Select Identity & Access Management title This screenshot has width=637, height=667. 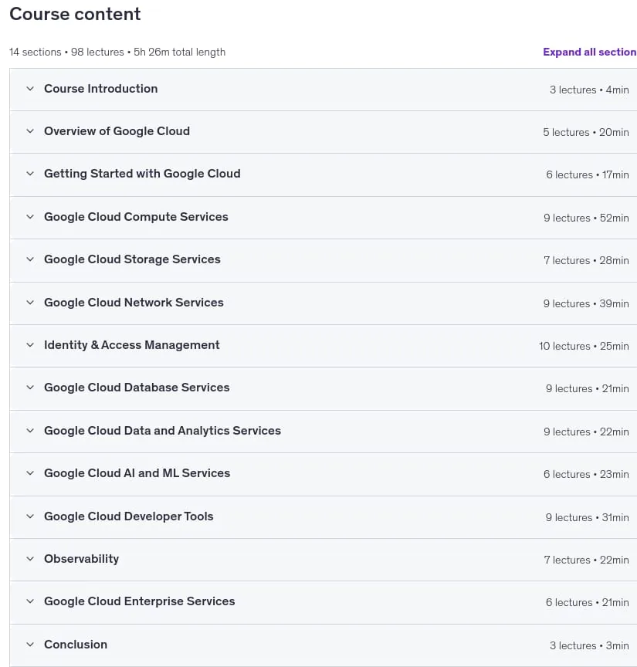pyautogui.click(x=131, y=345)
